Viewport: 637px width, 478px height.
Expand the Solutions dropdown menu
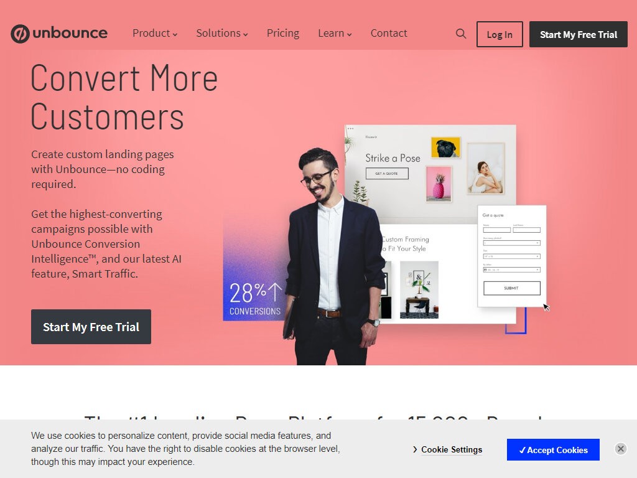(x=222, y=34)
